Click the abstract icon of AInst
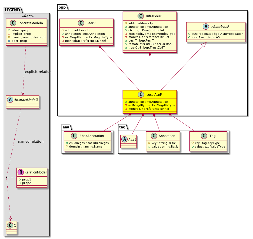This screenshot has width=253, height=239. point(124,136)
